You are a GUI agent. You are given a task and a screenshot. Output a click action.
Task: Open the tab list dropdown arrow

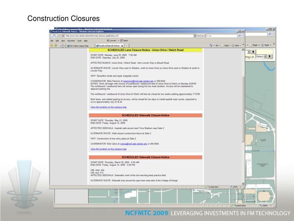pos(65,46)
